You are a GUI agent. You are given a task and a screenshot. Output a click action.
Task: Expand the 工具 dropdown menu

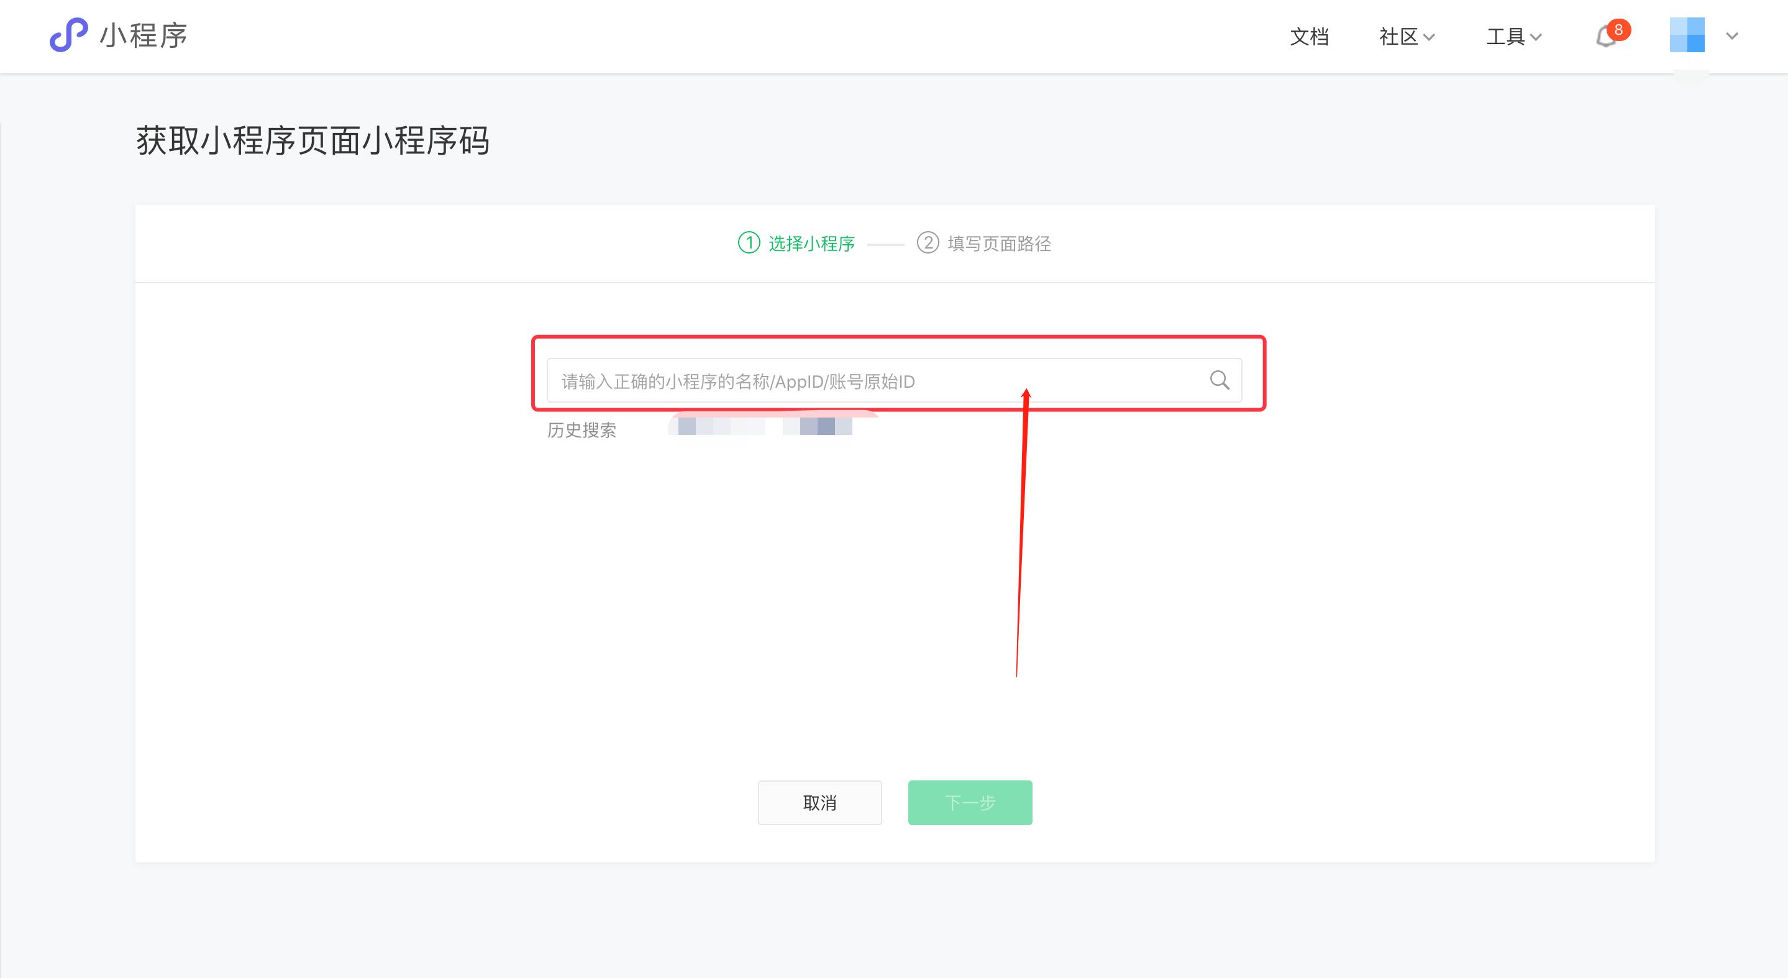coord(1513,37)
